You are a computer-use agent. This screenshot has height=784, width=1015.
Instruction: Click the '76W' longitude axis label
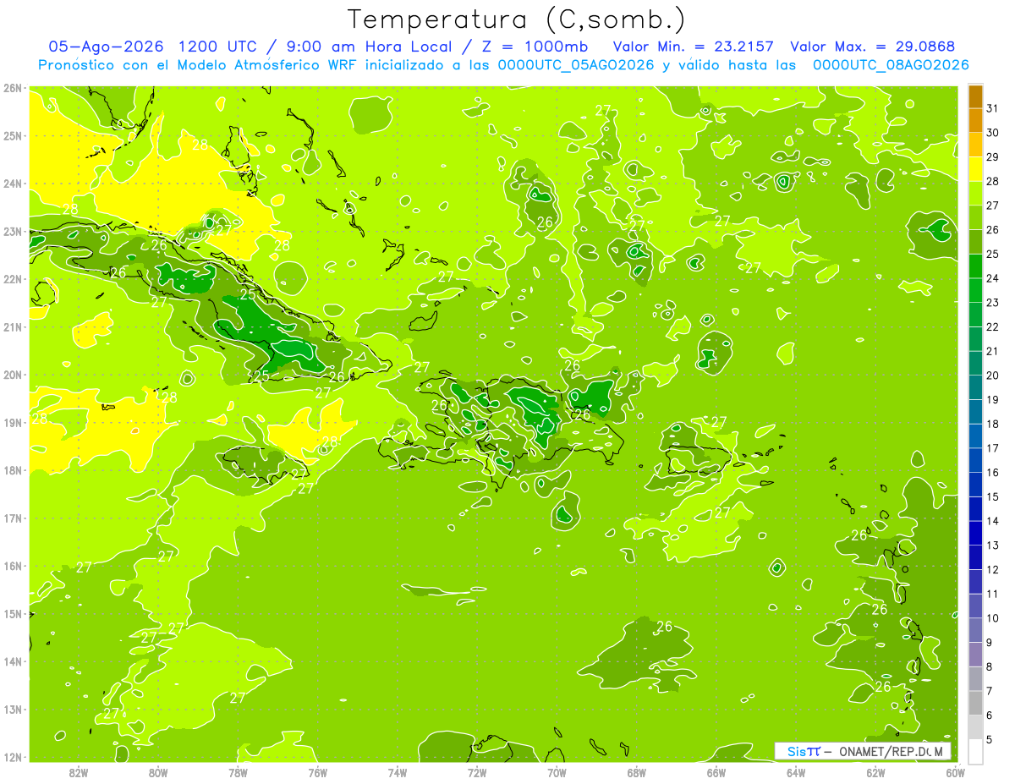click(x=318, y=772)
